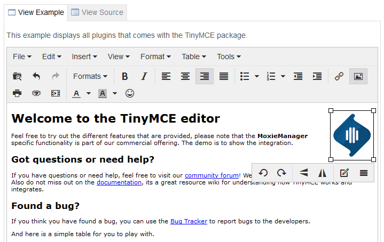Flip the image horizontally
The width and height of the screenshot is (384, 242).
point(322,173)
